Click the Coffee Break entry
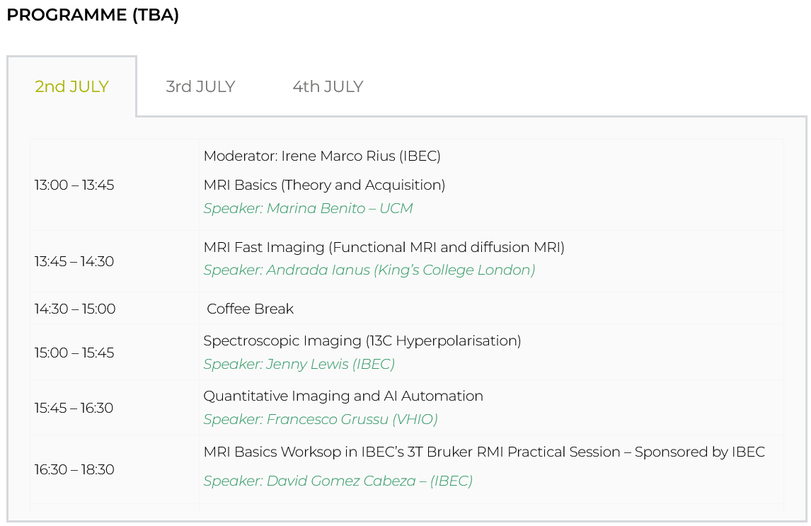Image resolution: width=811 pixels, height=526 pixels. [251, 309]
